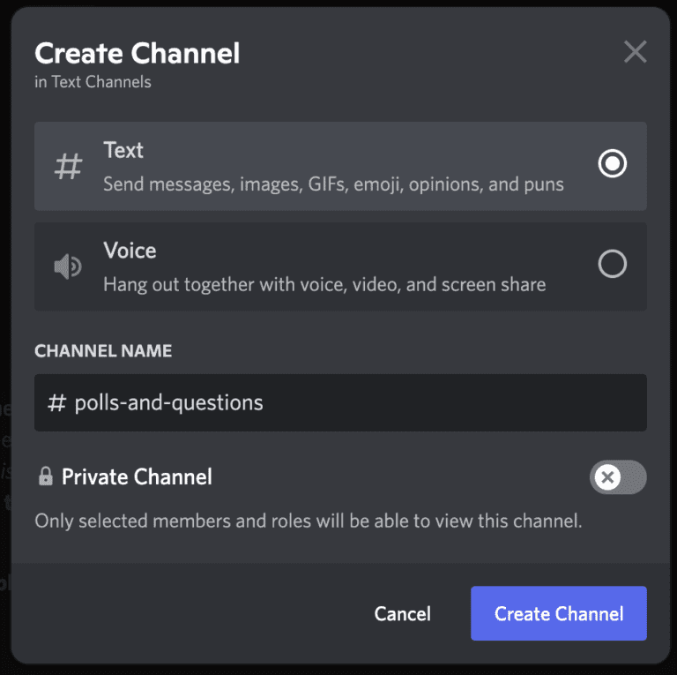Toggle the Private Channel switch
This screenshot has height=675, width=677.
coord(618,477)
